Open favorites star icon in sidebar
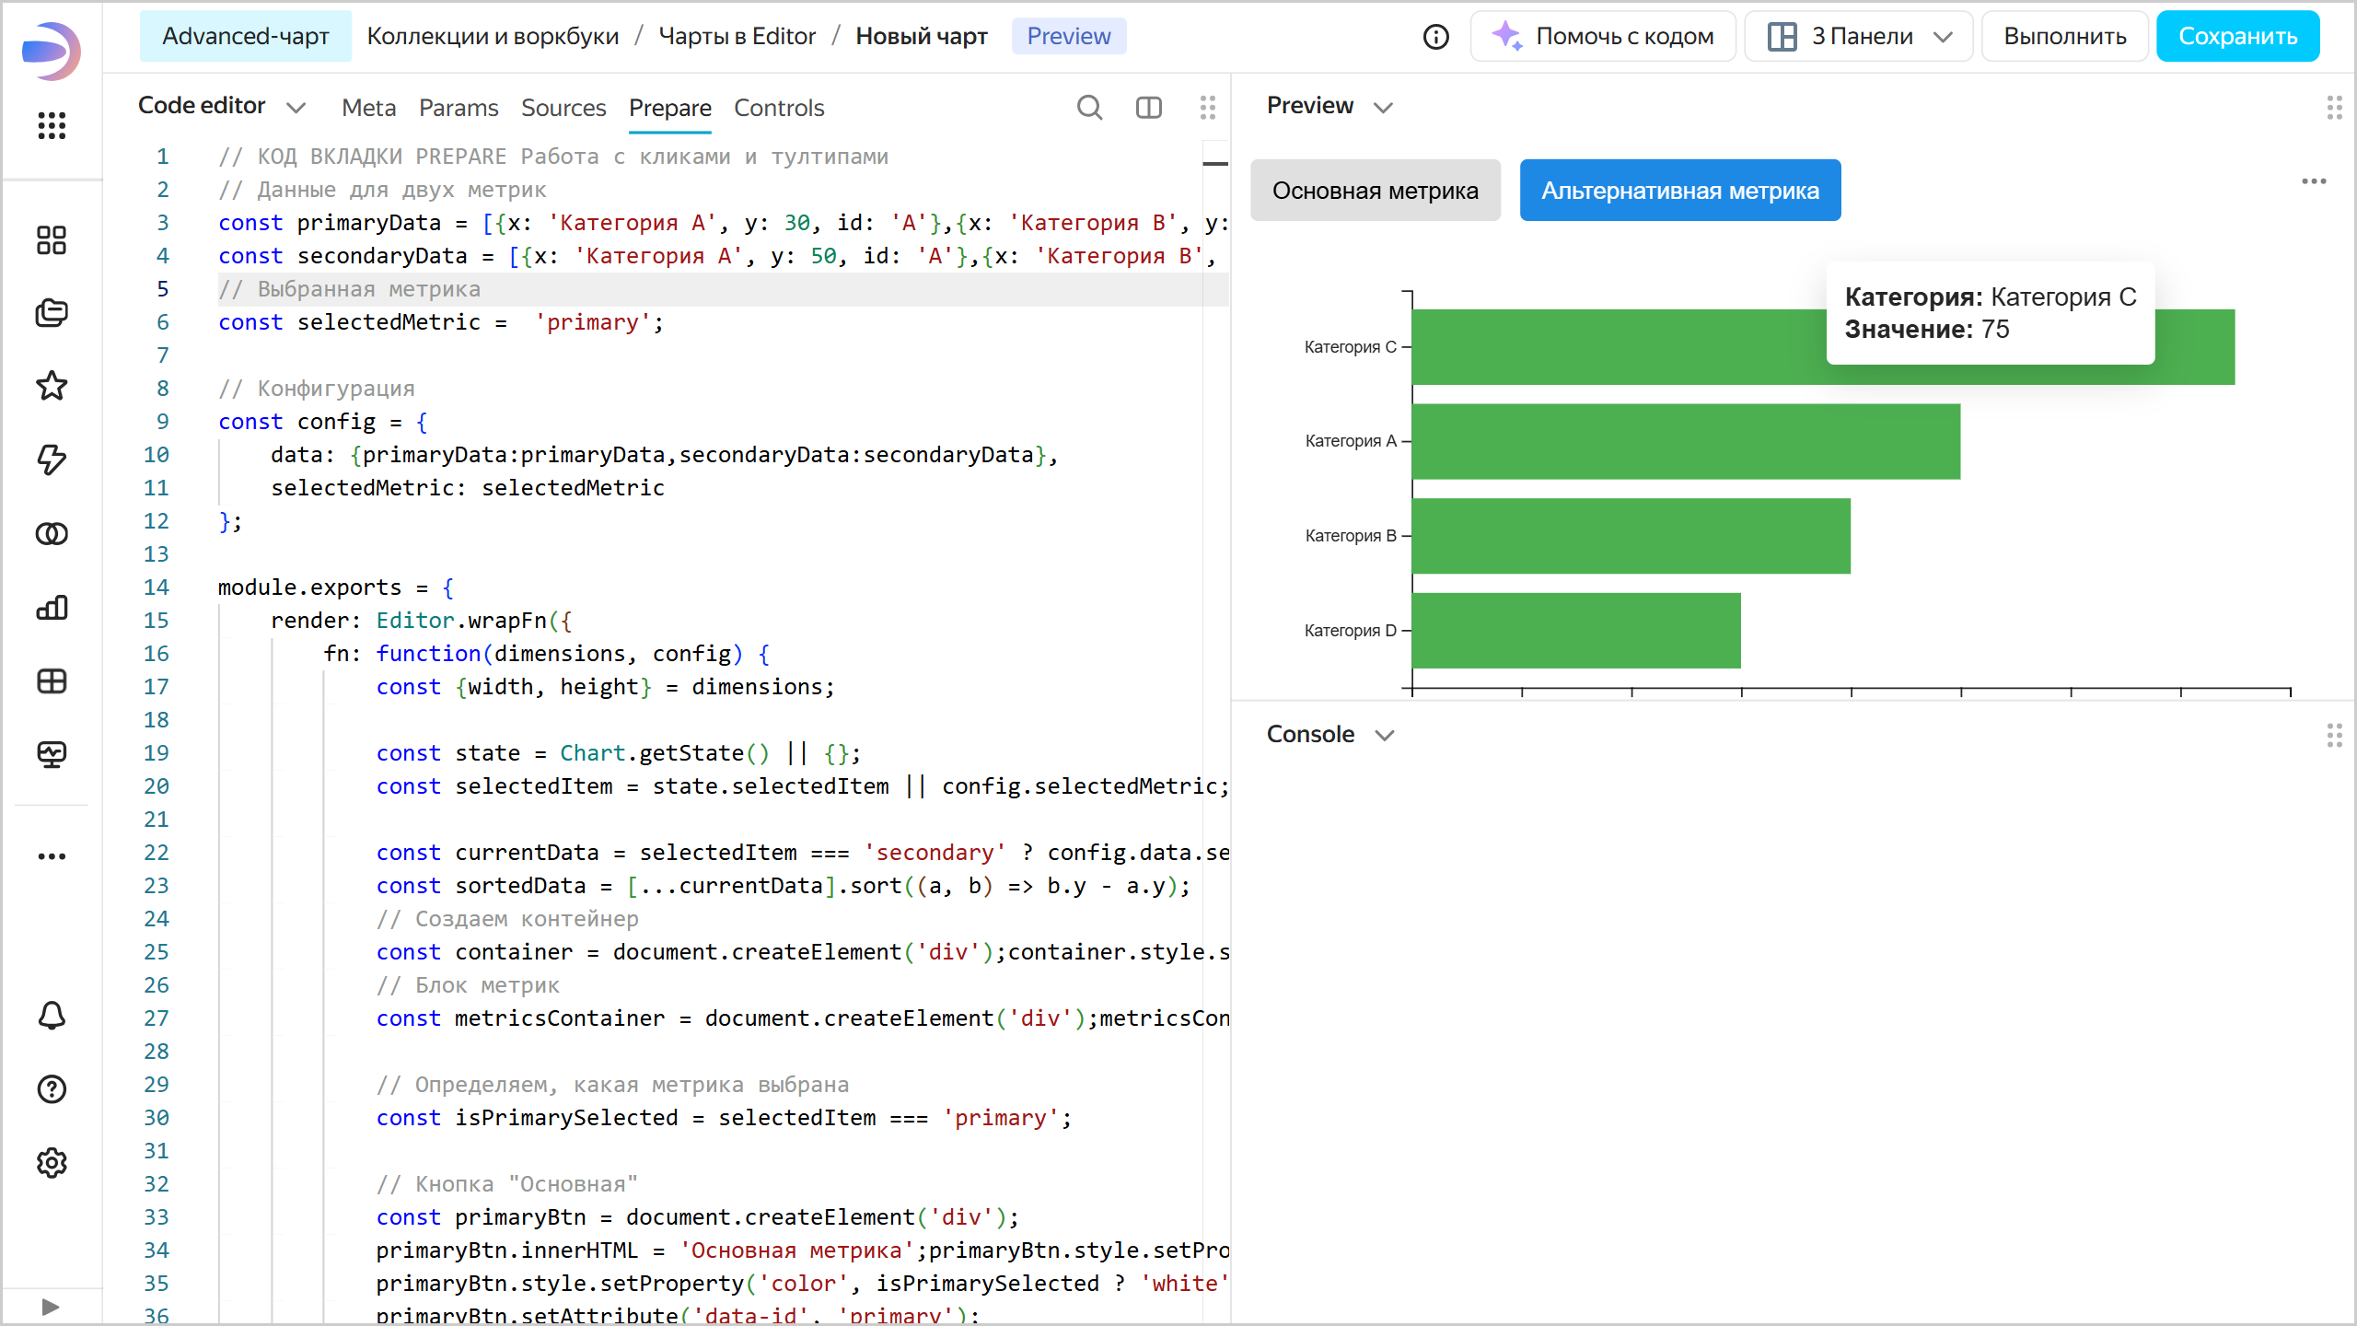This screenshot has height=1326, width=2357. 52,386
